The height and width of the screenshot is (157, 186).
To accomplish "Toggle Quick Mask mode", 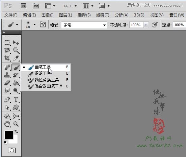I will coord(12,150).
